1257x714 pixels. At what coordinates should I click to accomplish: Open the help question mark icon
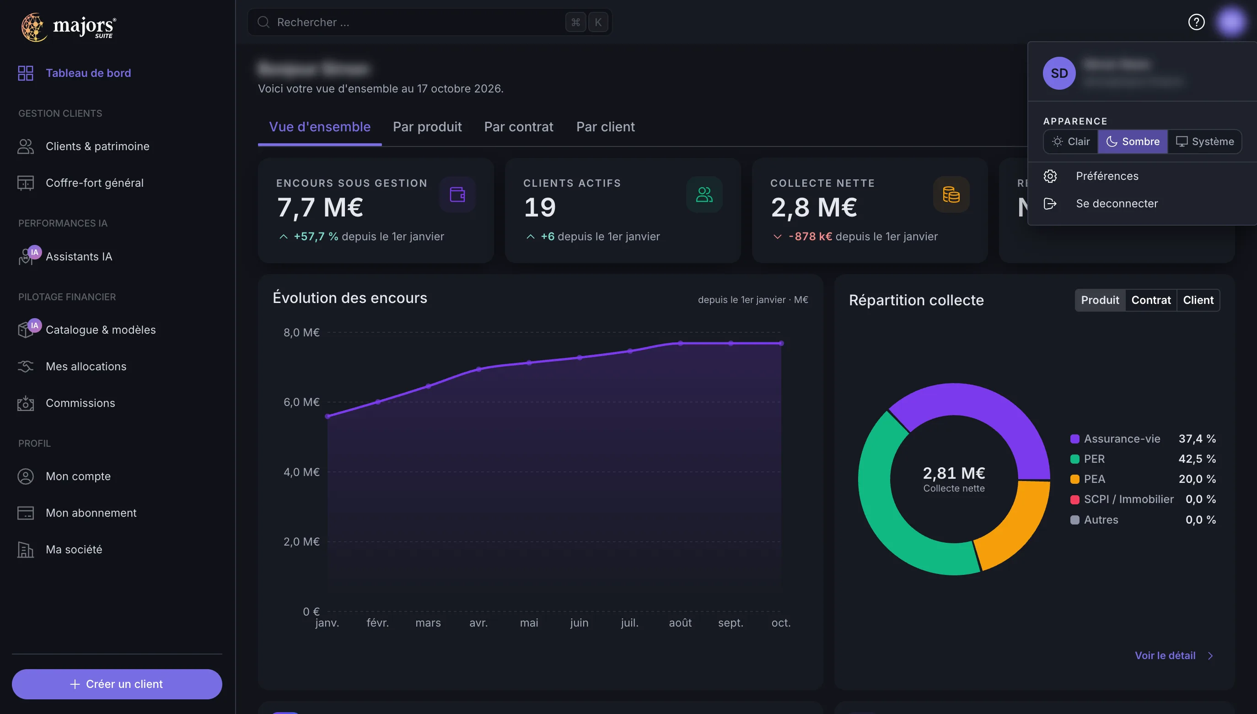click(x=1196, y=22)
